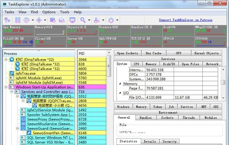This screenshot has width=229, height=145.
Task: Open the View menu
Action: click(23, 12)
